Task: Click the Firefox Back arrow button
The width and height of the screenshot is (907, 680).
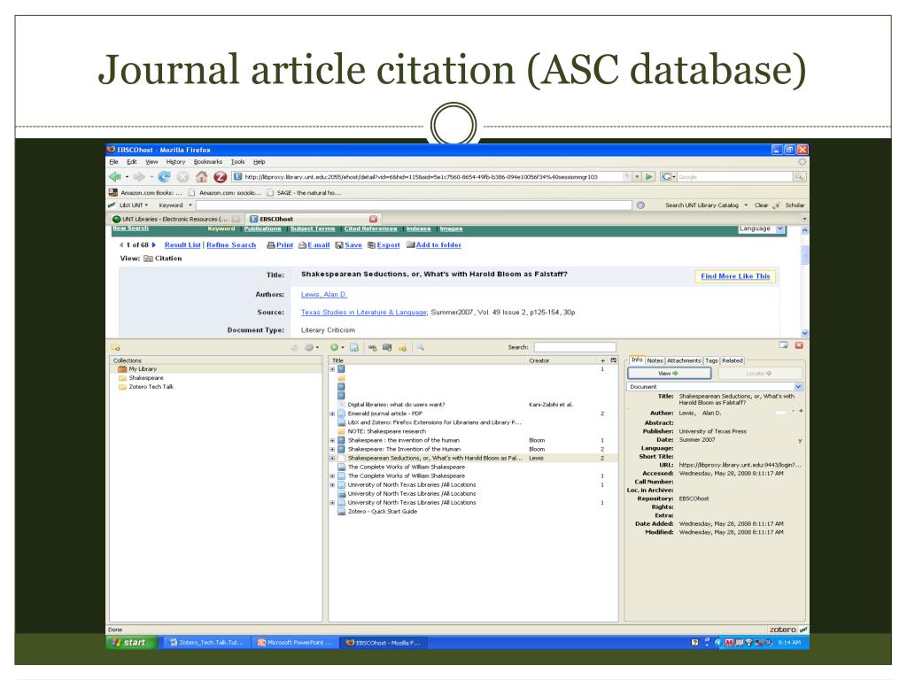Action: coord(115,176)
